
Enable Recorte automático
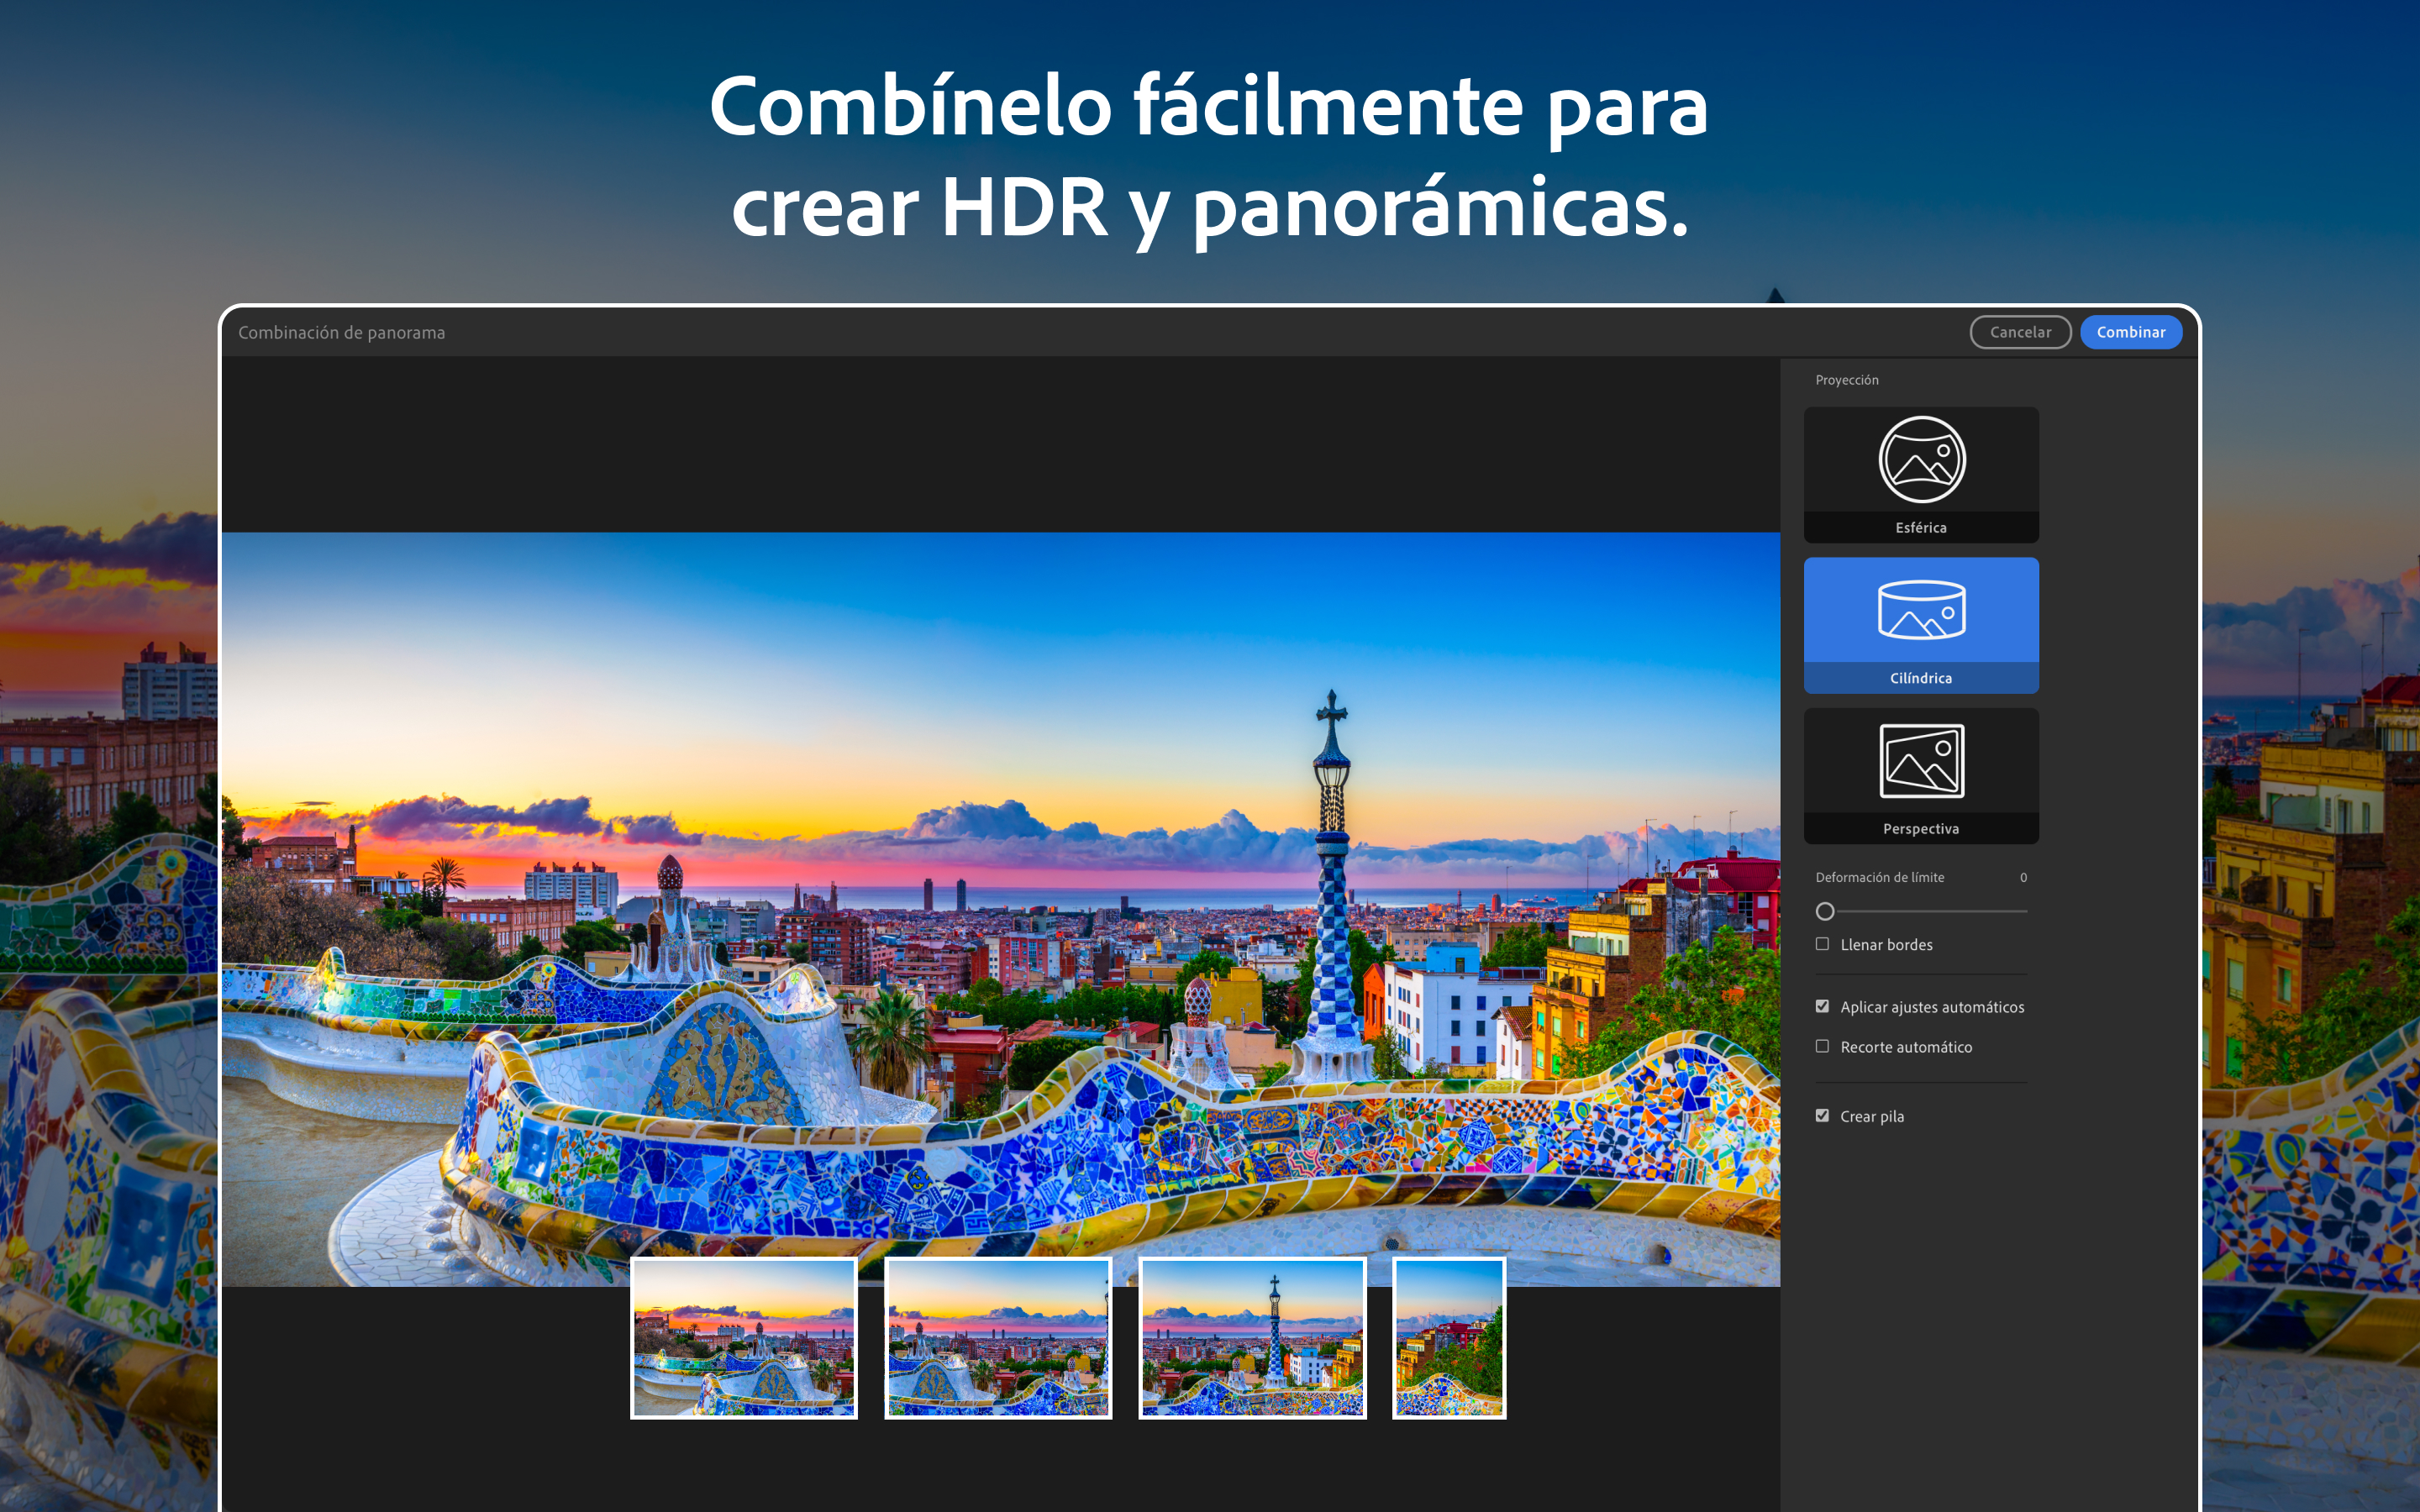click(x=1823, y=1046)
